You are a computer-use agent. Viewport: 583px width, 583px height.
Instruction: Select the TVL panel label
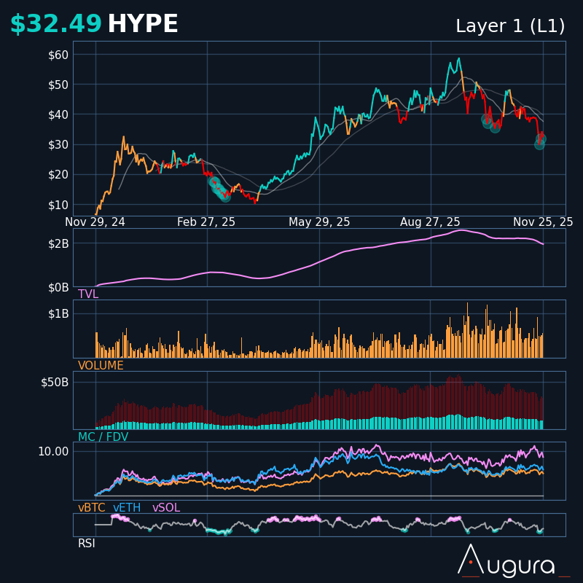[x=88, y=294]
